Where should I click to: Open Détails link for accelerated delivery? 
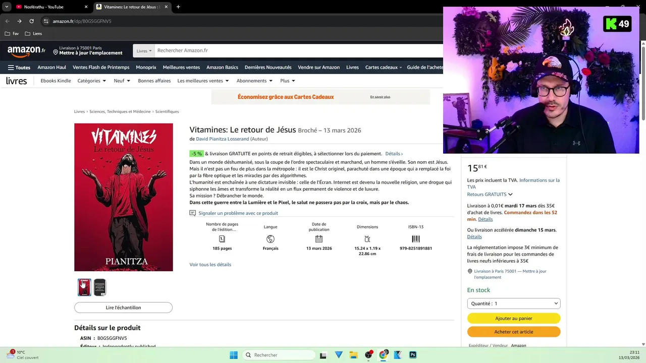(x=474, y=237)
